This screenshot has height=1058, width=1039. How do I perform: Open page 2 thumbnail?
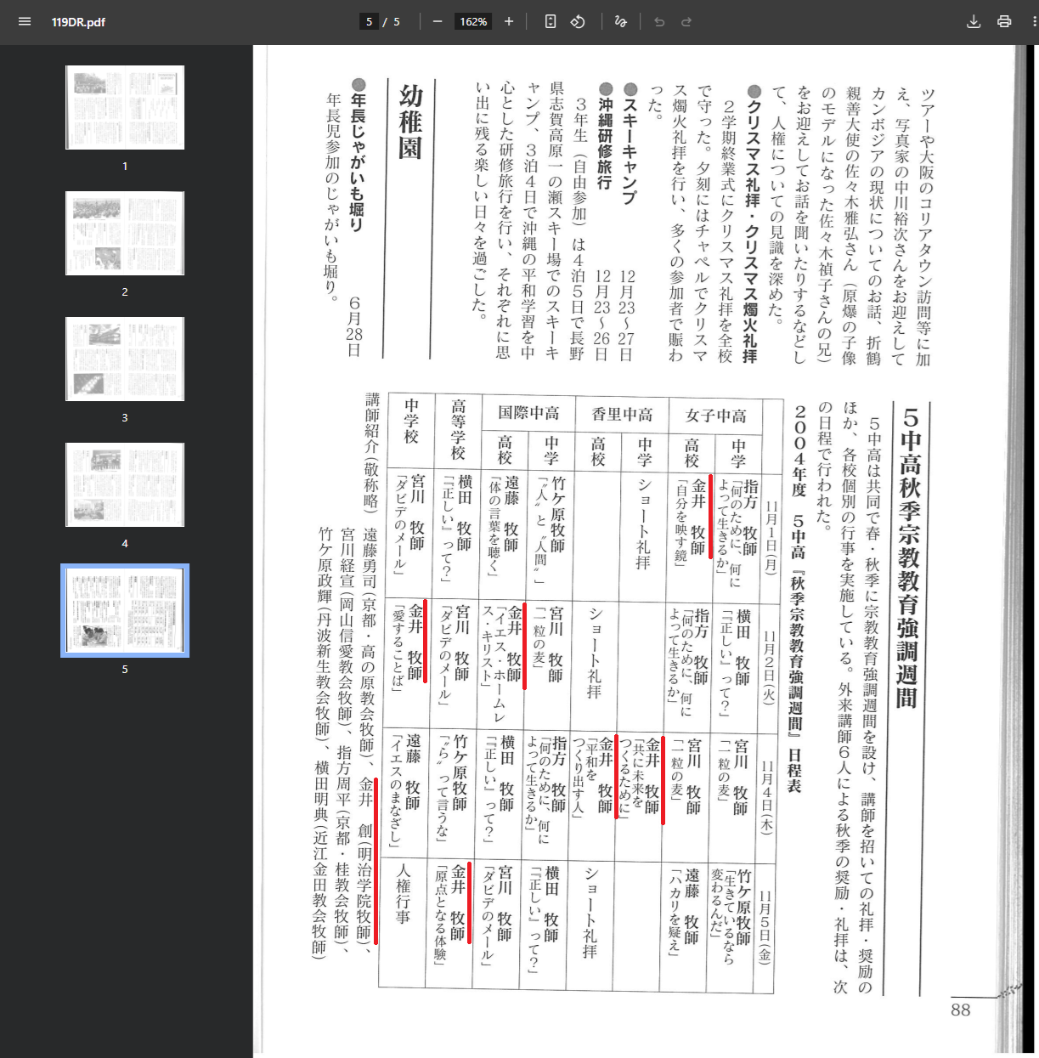click(125, 233)
